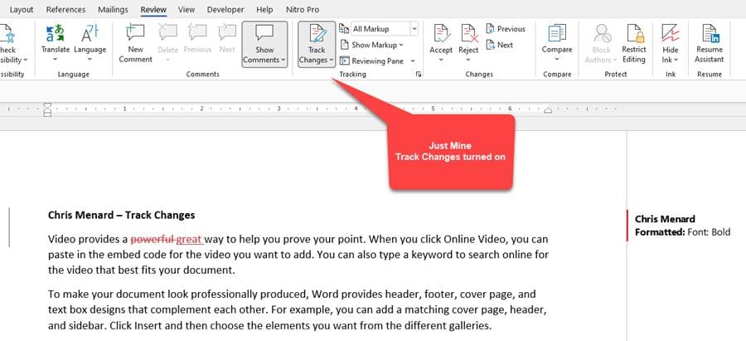This screenshot has height=341, width=746.
Task: Expand the Reject dropdown arrow
Action: (468, 60)
